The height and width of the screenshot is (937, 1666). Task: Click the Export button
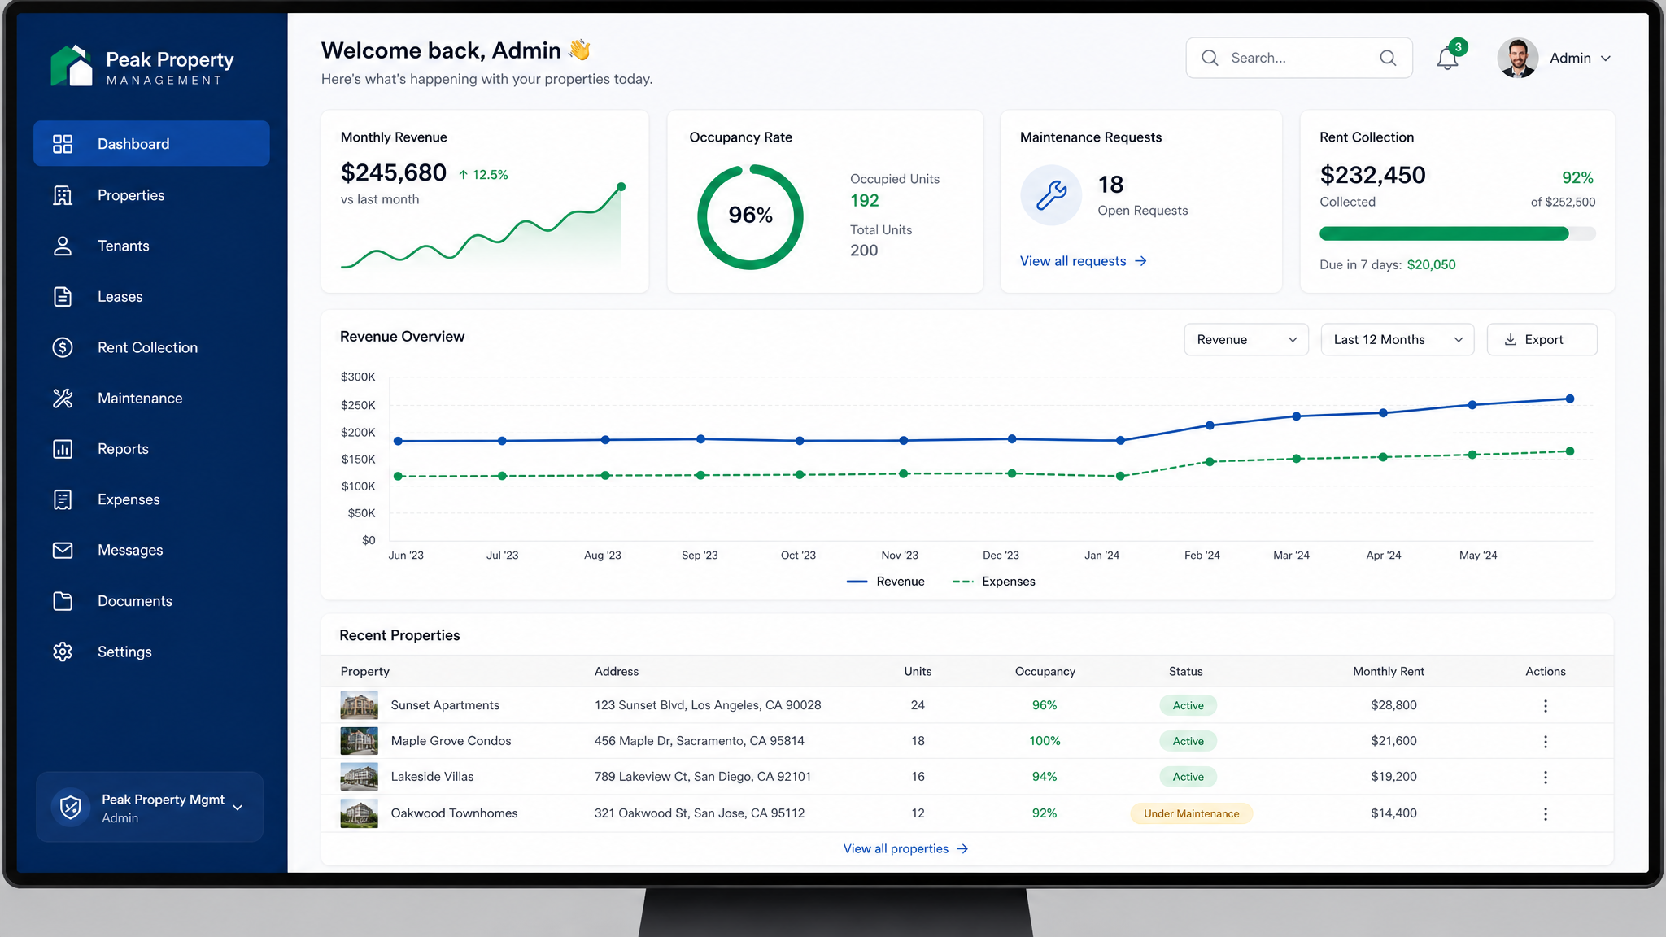1542,339
